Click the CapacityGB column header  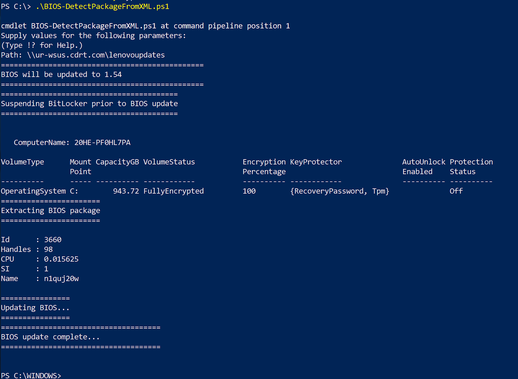pyautogui.click(x=117, y=162)
